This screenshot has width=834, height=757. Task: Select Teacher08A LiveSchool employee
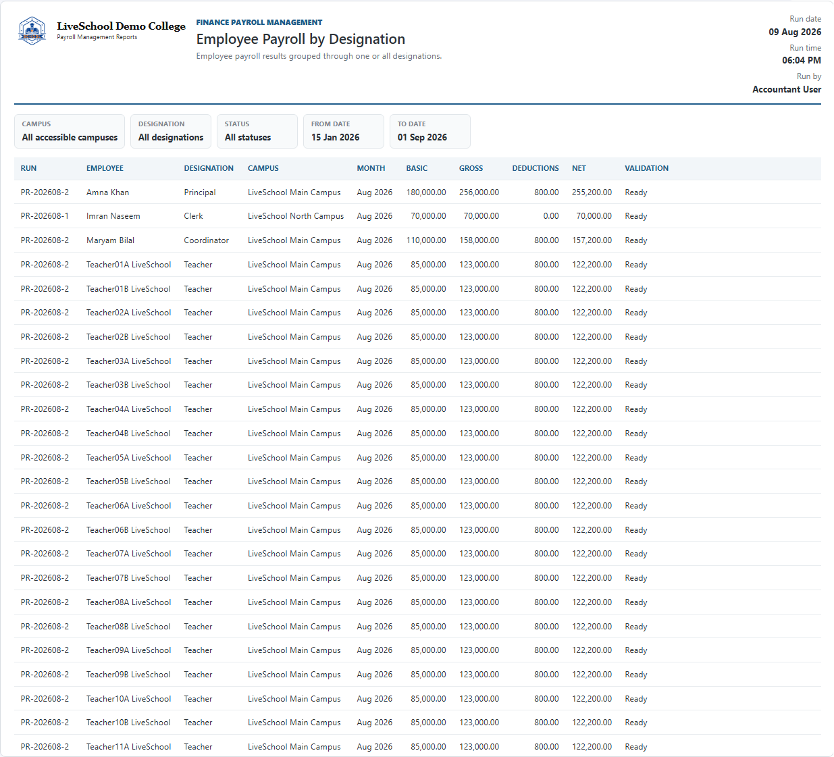click(128, 602)
